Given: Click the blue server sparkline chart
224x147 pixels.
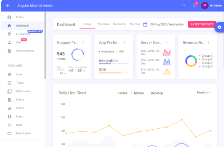Looking at the screenshot, I should tap(167, 62).
